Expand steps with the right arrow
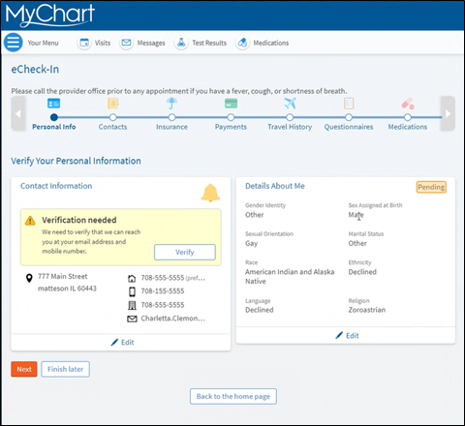This screenshot has width=465, height=426. click(448, 113)
